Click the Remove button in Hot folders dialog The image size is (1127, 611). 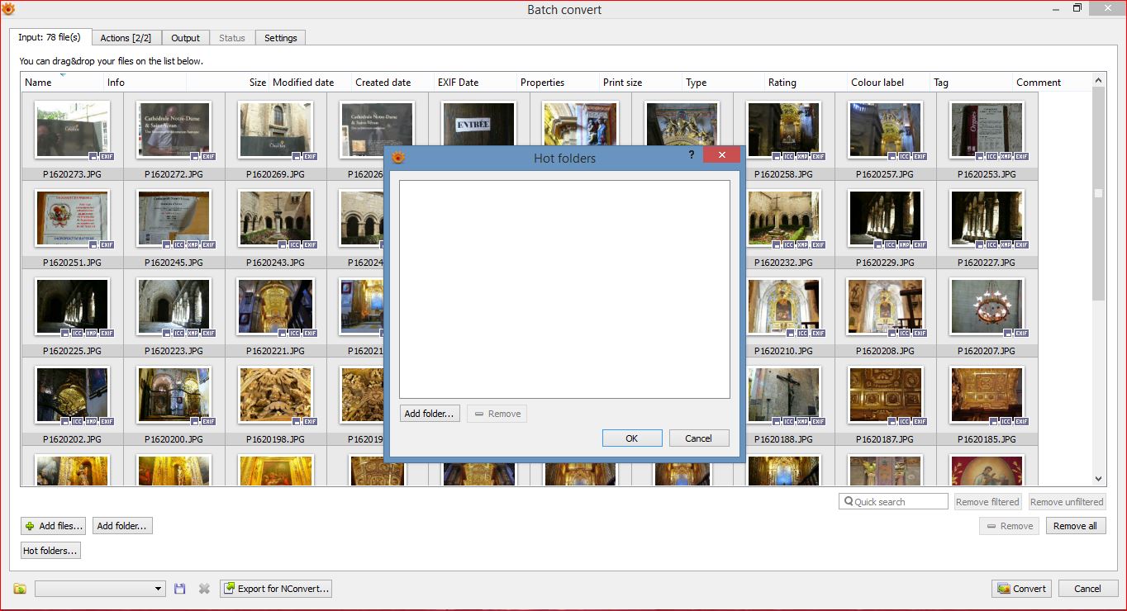(x=497, y=414)
